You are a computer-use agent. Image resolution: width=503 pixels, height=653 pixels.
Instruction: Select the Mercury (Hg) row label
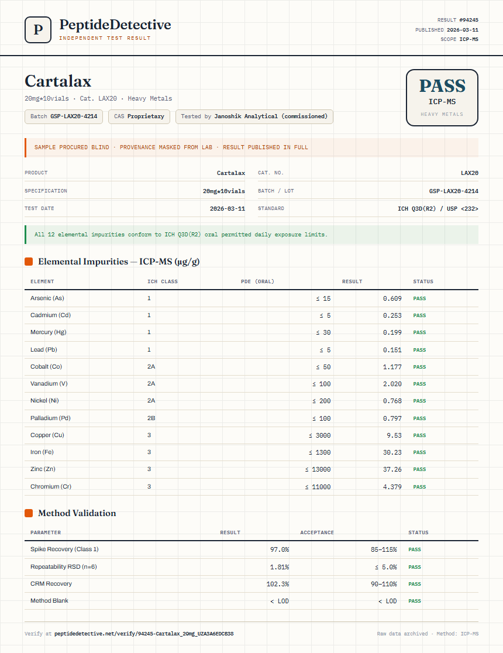click(49, 332)
